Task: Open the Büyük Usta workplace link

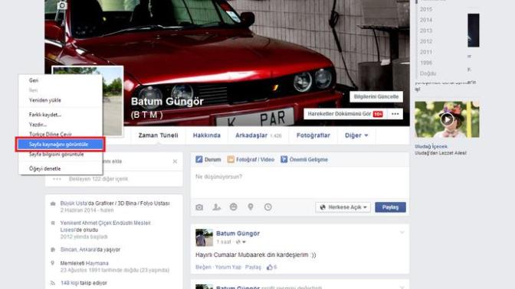Action: (x=74, y=203)
